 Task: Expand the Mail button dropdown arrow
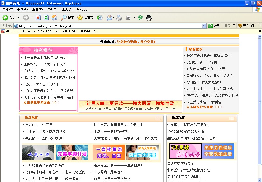pyautogui.click(x=114, y=17)
